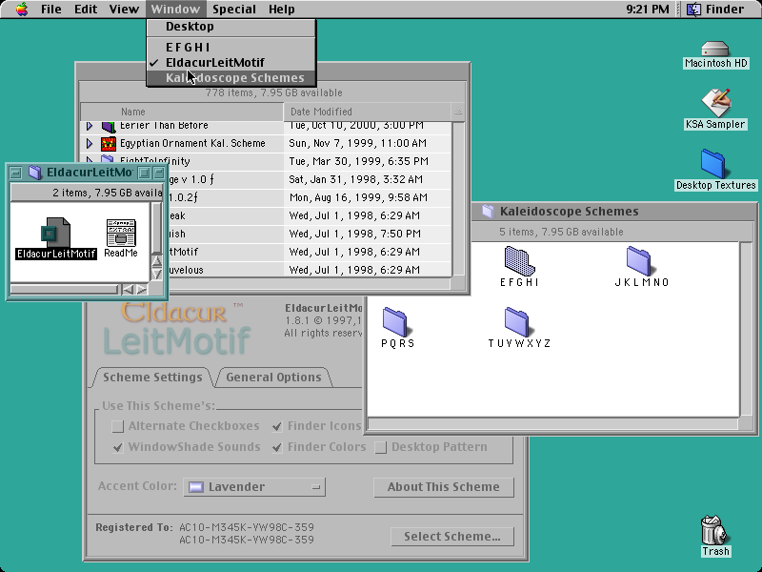Choose Desktop in the Window menu
Screen dimensions: 762x572
[x=231, y=27]
